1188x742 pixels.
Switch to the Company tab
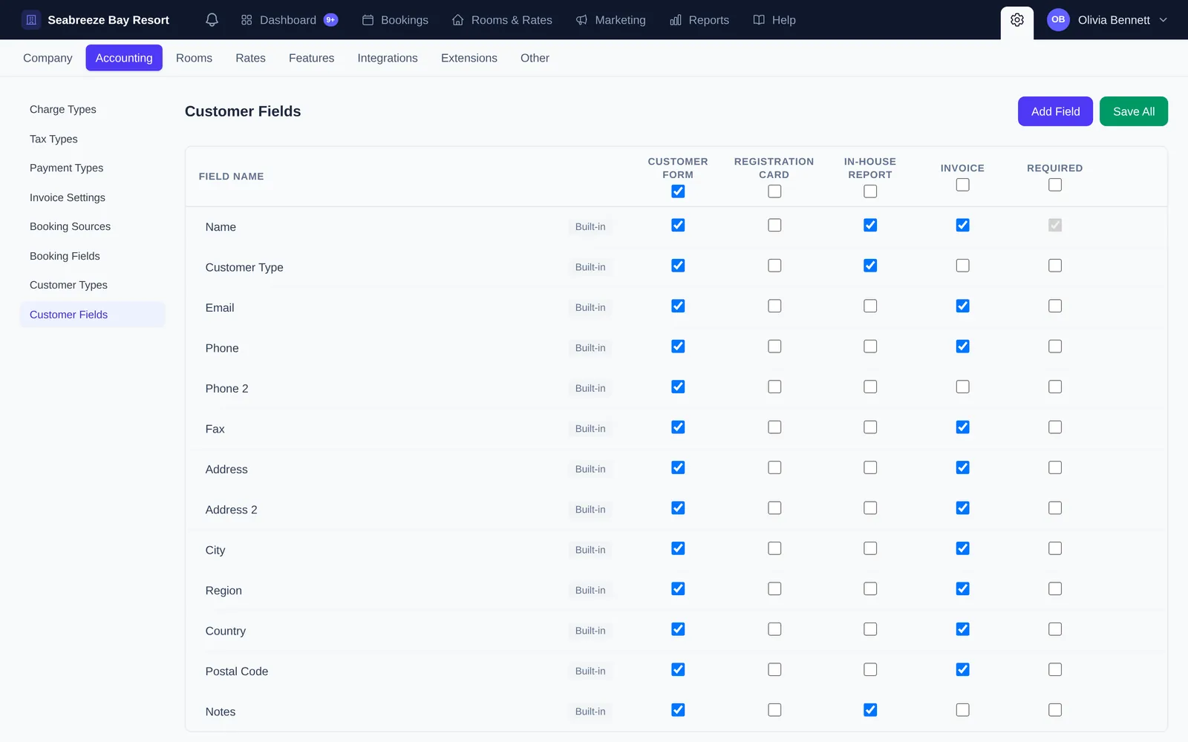click(48, 58)
